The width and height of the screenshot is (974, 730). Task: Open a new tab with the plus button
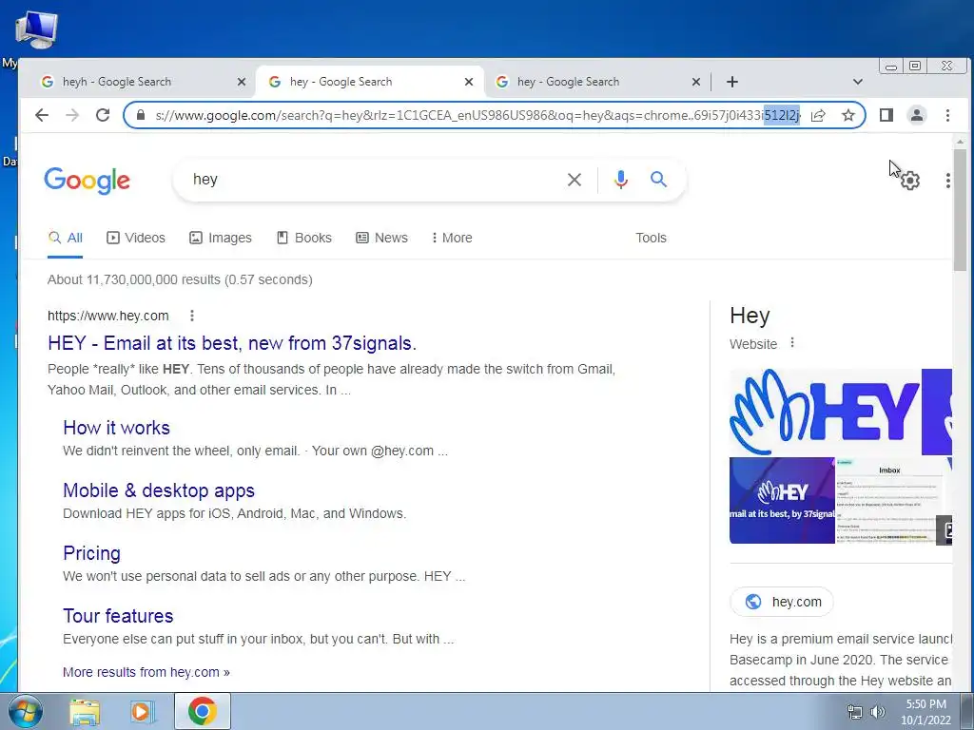tap(732, 82)
